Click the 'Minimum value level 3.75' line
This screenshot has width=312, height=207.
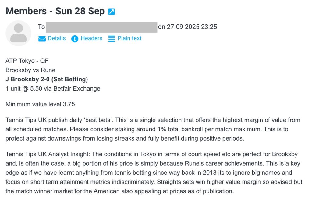point(40,104)
